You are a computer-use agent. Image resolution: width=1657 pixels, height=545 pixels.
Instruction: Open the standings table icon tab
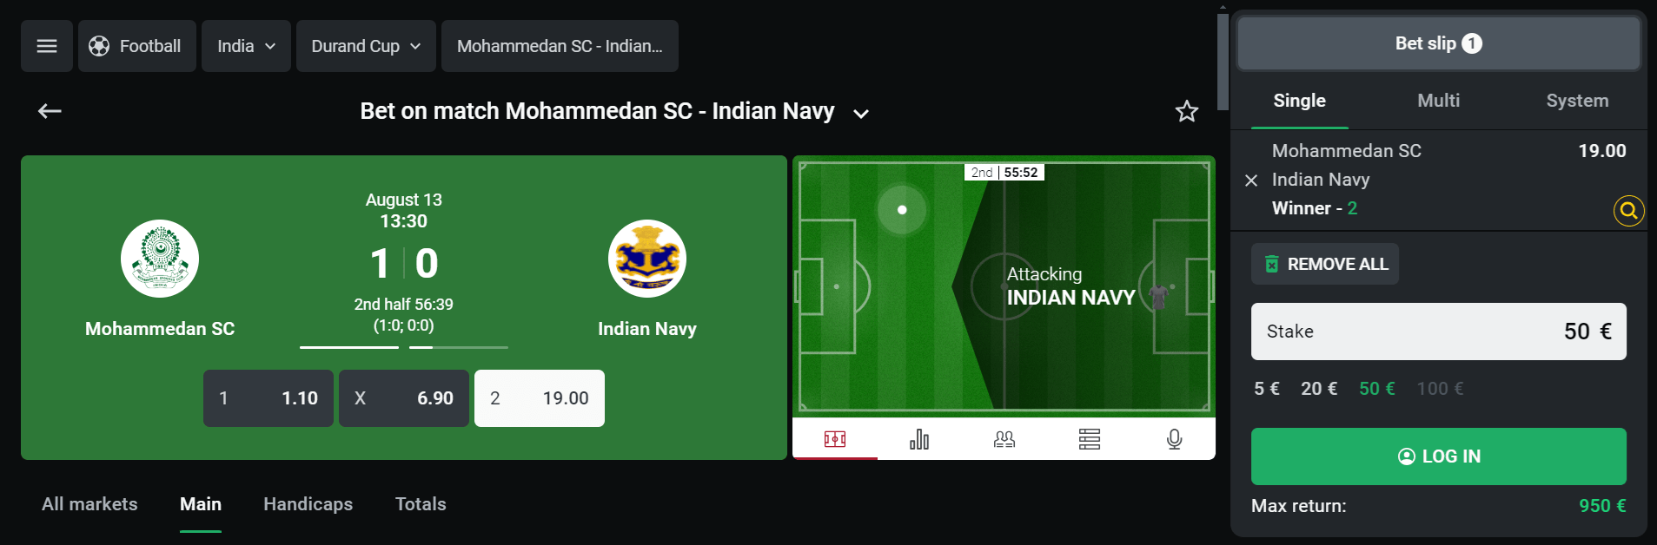pos(1090,440)
